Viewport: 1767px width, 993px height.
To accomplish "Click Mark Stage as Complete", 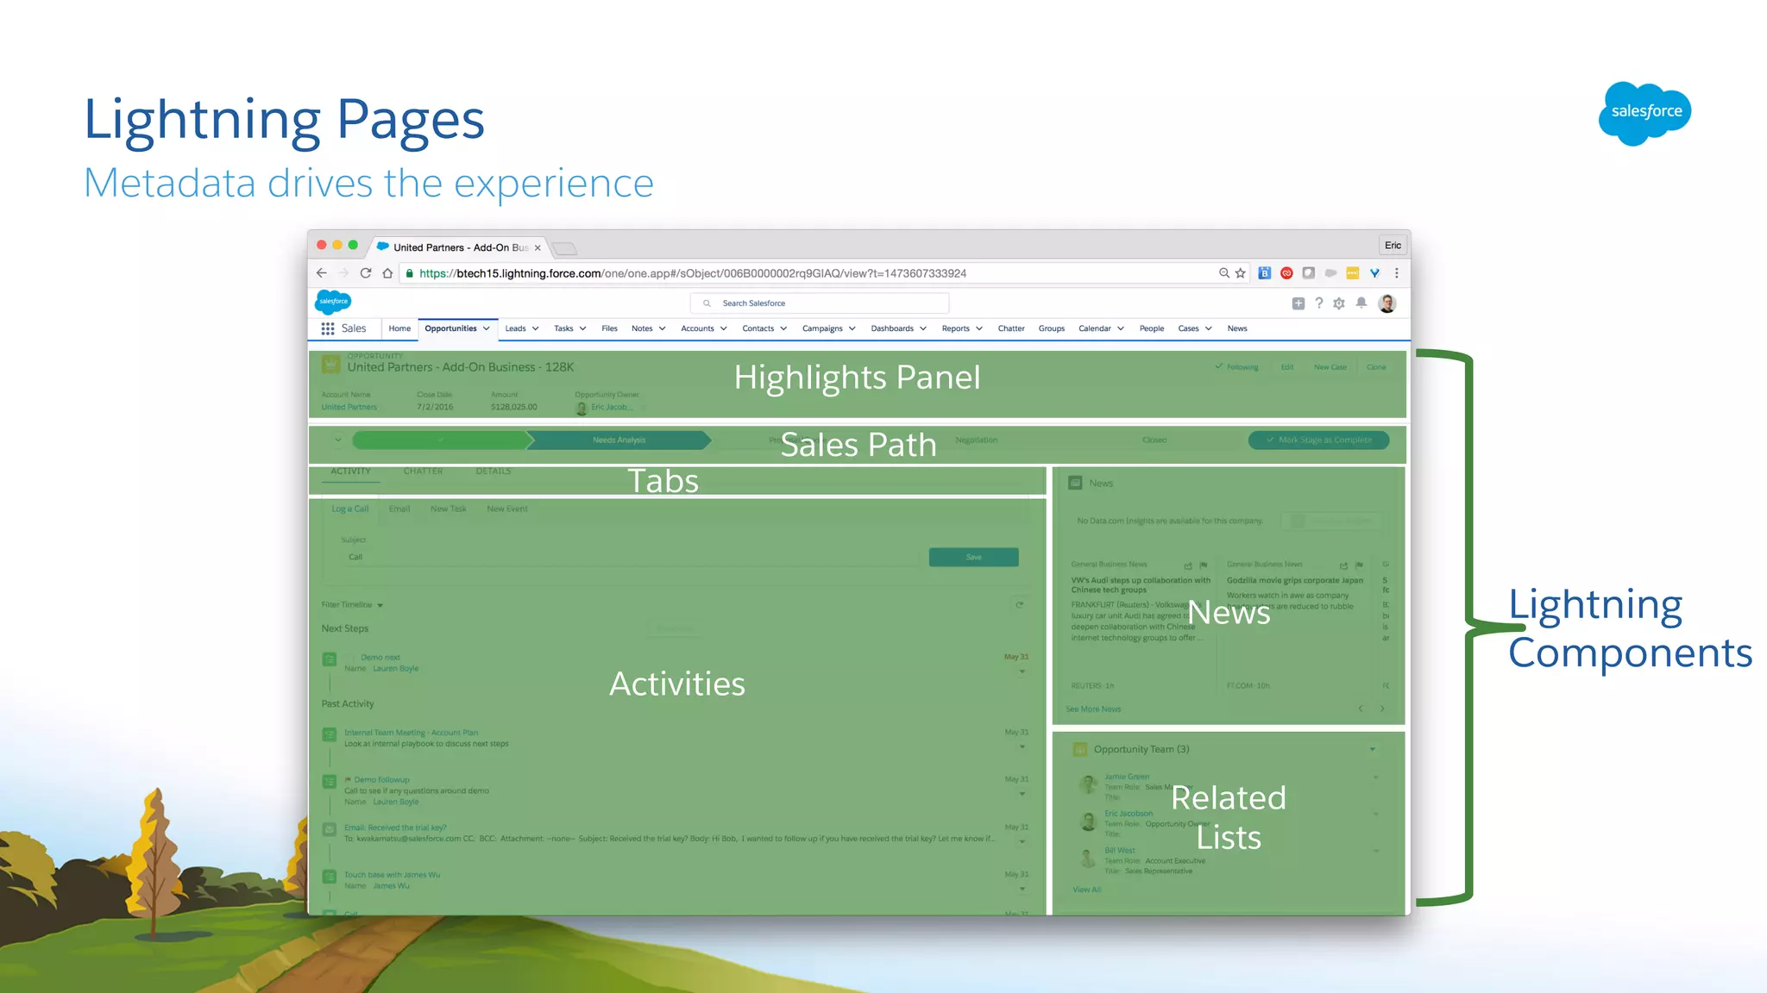I will pos(1318,440).
